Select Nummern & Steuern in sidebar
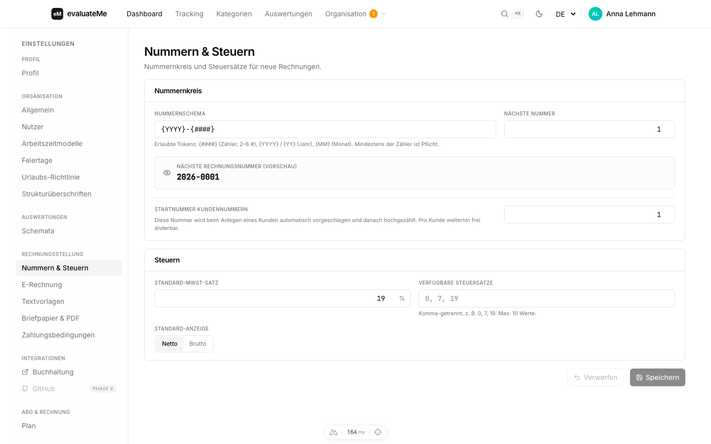The image size is (711, 444). [x=69, y=268]
